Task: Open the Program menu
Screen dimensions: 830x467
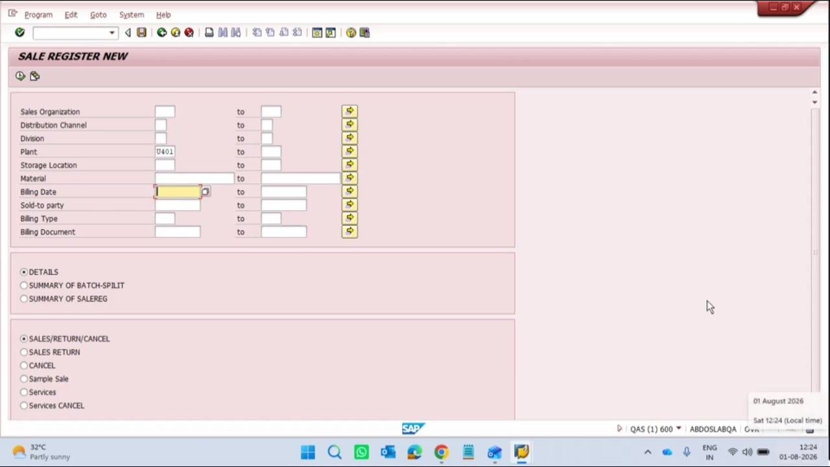Action: (x=38, y=14)
